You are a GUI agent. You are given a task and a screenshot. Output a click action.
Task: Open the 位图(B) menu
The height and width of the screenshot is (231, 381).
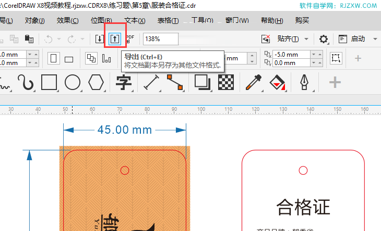(x=101, y=21)
